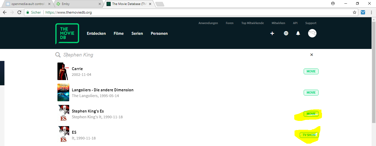Bookmark this page with the star
The height and width of the screenshot is (146, 376).
click(x=354, y=12)
